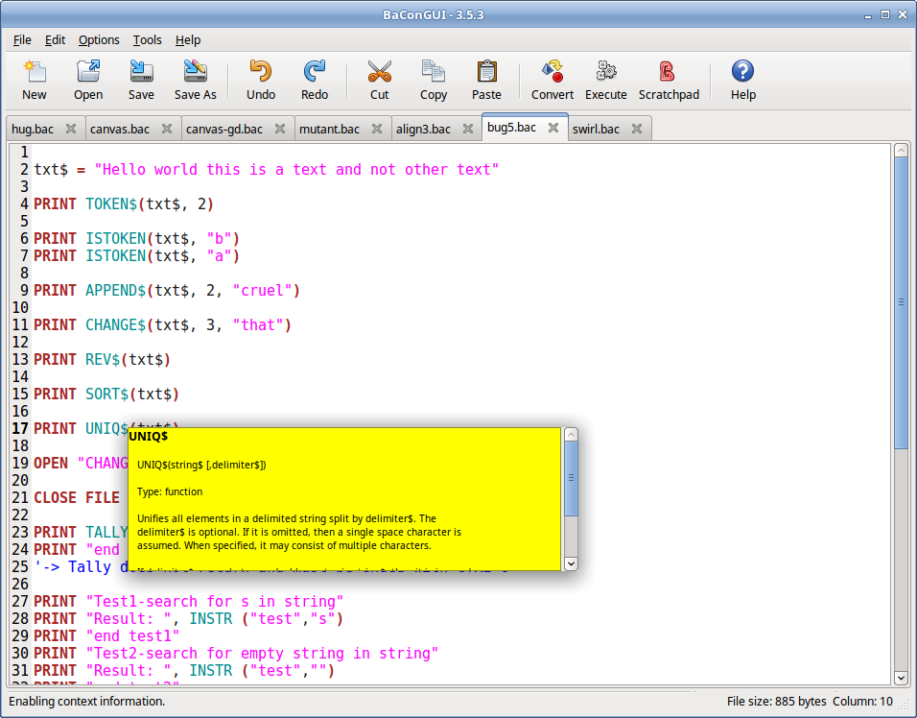The height and width of the screenshot is (718, 917).
Task: Click the ISTOKEN call with "a" on line 7
Action: tap(162, 256)
